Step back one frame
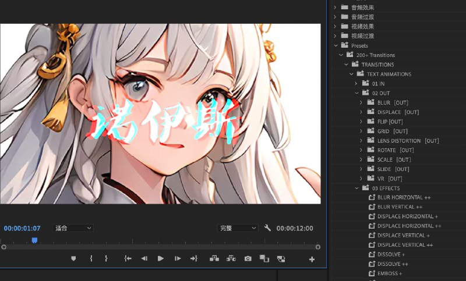This screenshot has height=281, width=466. (144, 258)
